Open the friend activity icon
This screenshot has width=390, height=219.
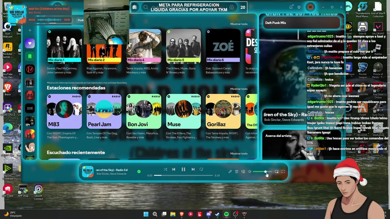[x=299, y=7]
